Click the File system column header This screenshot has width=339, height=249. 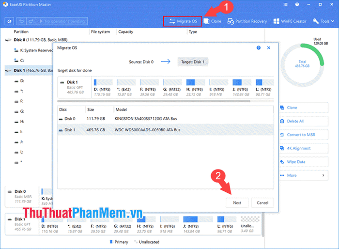100,31
